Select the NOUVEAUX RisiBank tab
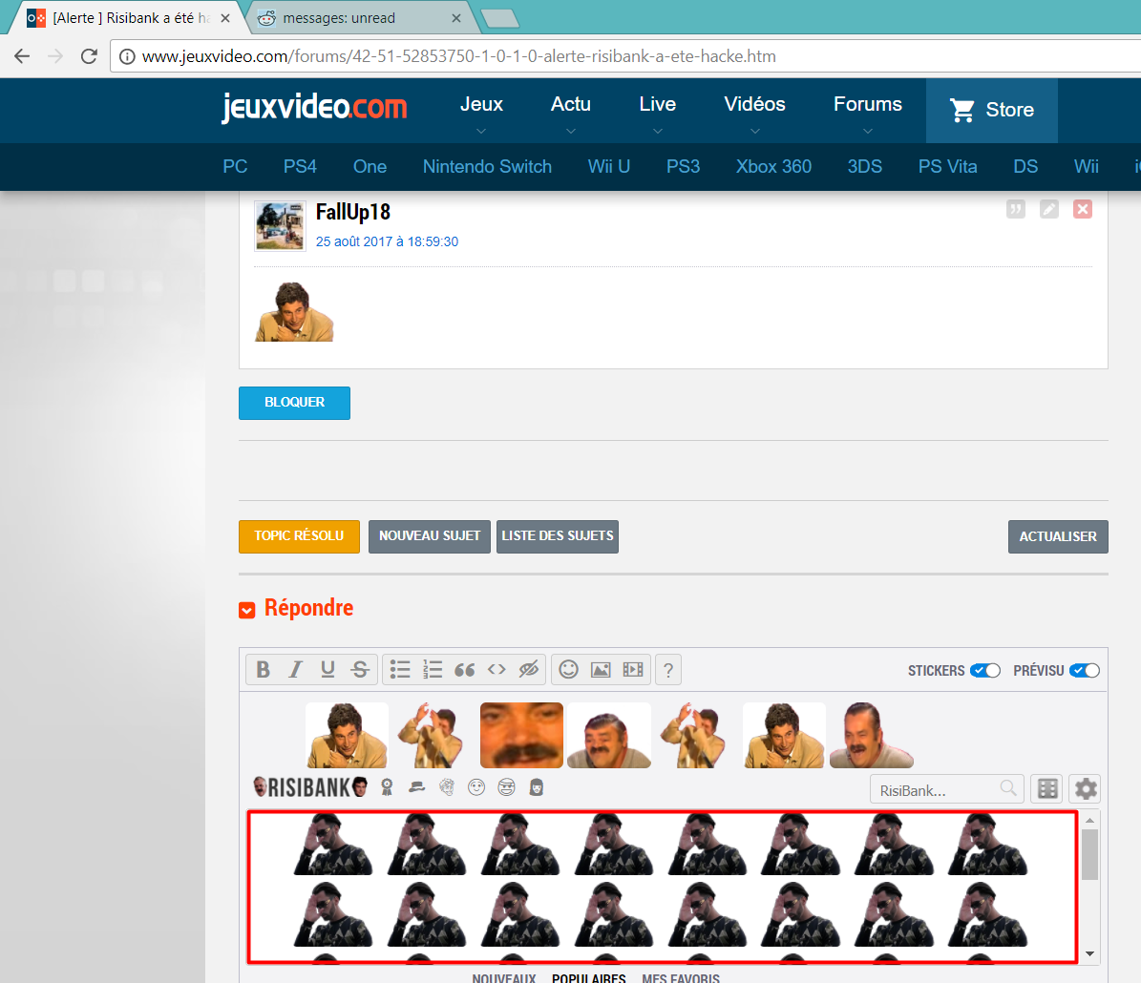Image resolution: width=1141 pixels, height=983 pixels. pos(503,978)
